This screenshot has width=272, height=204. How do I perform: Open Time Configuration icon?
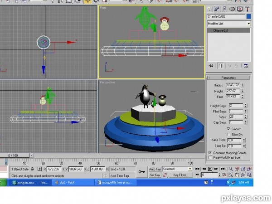[x=224, y=175]
